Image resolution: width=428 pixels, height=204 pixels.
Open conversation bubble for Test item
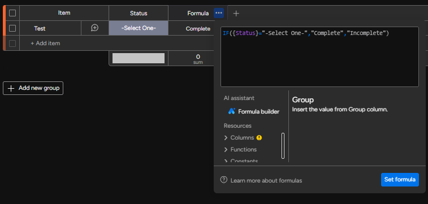coord(94,28)
